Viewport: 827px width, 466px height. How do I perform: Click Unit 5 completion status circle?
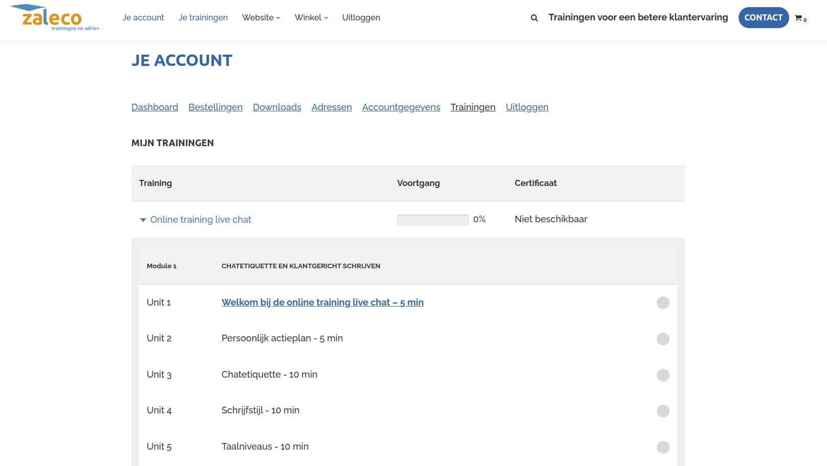coord(663,447)
